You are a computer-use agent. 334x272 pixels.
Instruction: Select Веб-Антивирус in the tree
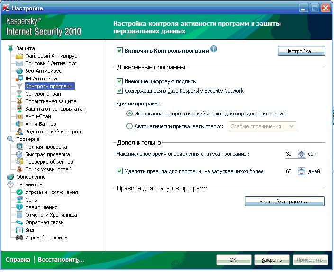pyautogui.click(x=43, y=71)
